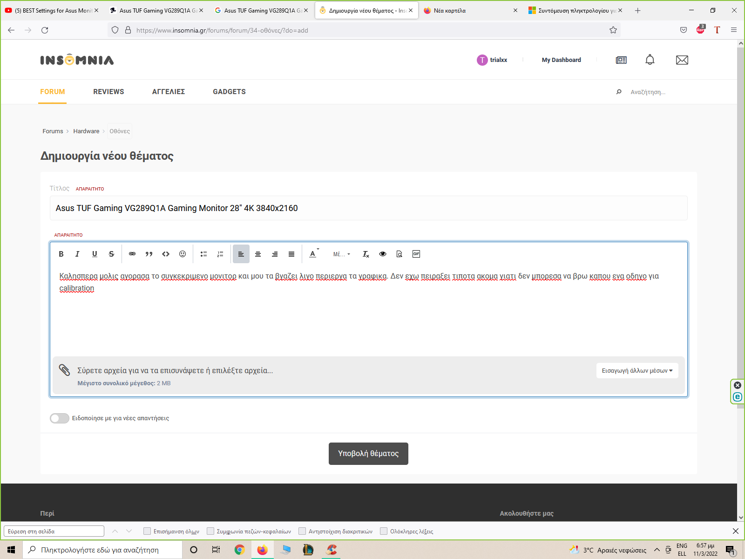Close the find-in-page bar
Image resolution: width=745 pixels, height=559 pixels.
pyautogui.click(x=736, y=531)
